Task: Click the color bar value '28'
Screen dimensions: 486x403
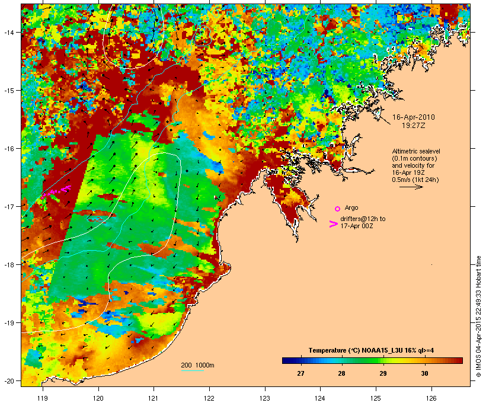Action: click(x=341, y=373)
